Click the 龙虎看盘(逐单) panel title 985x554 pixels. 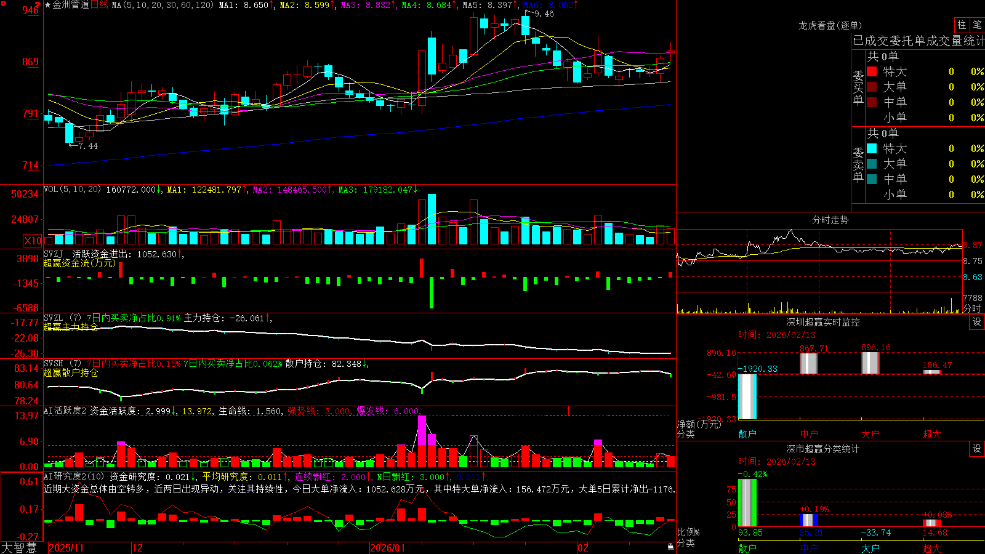click(830, 25)
